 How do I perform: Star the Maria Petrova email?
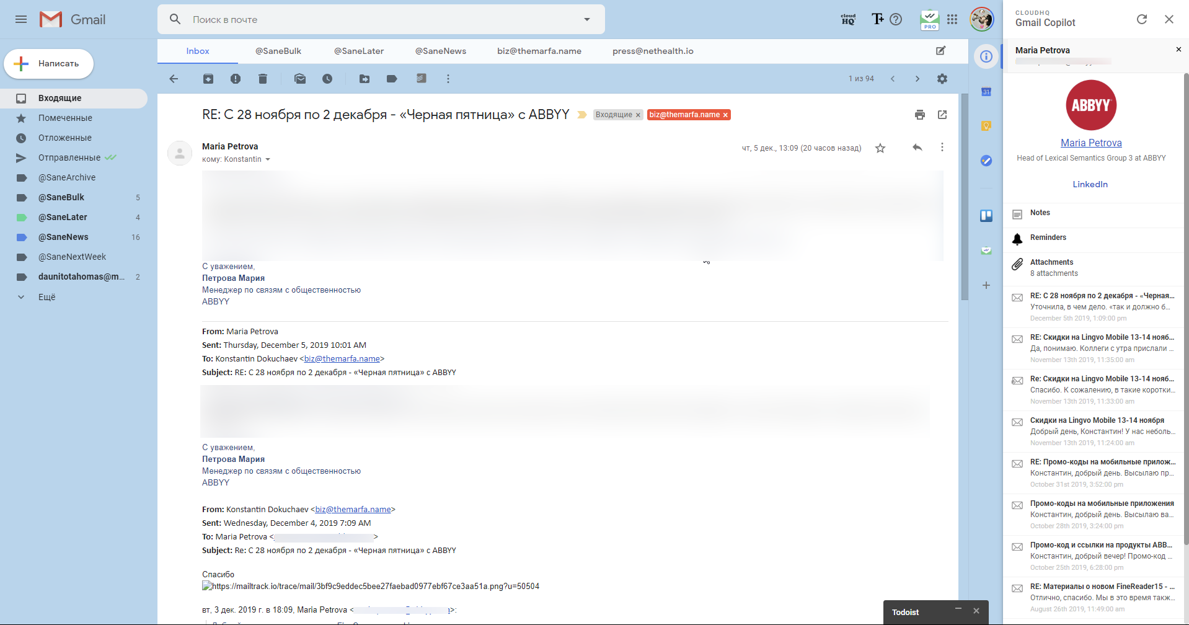pos(880,148)
